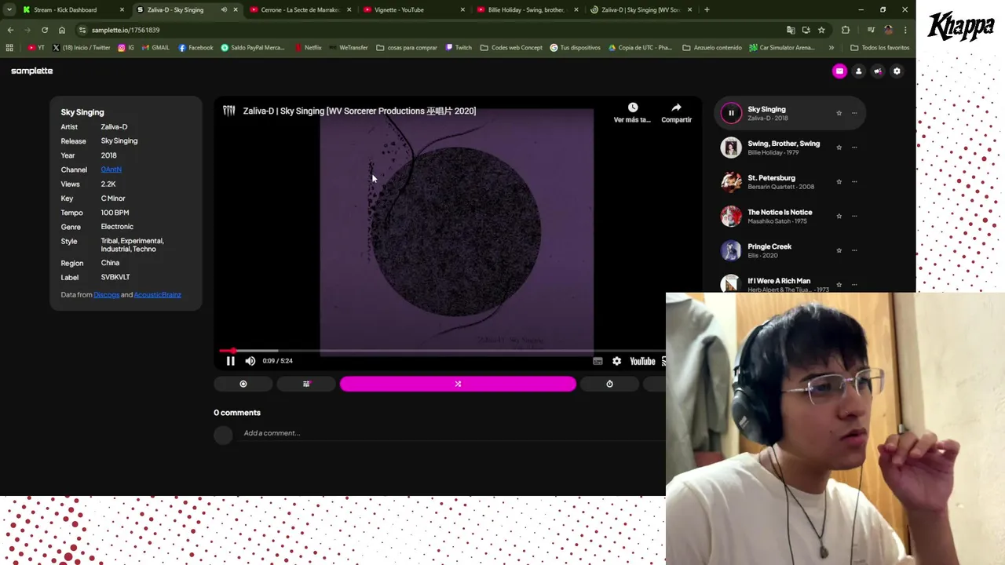The width and height of the screenshot is (1005, 565).
Task: Open Samplette settings gear in the site header
Action: (897, 71)
